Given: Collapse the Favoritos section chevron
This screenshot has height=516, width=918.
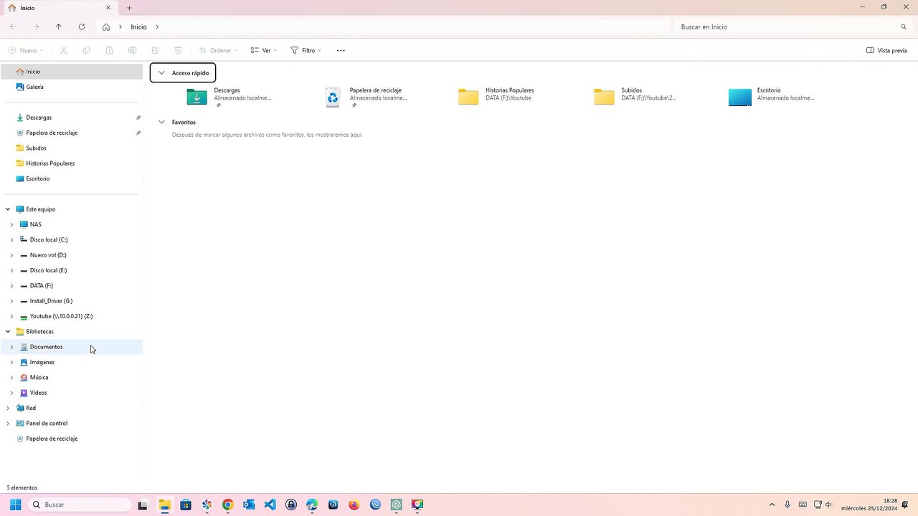Looking at the screenshot, I should [x=161, y=123].
